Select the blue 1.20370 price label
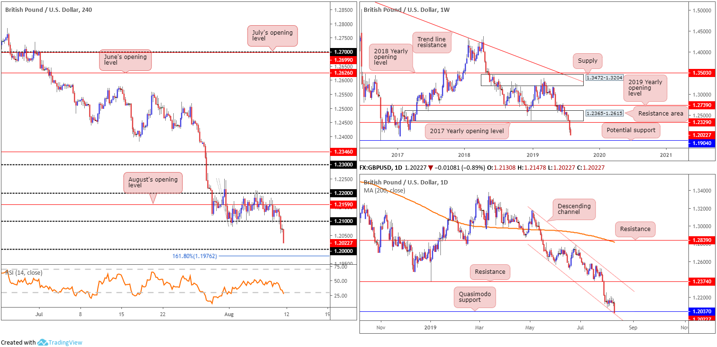 701,312
